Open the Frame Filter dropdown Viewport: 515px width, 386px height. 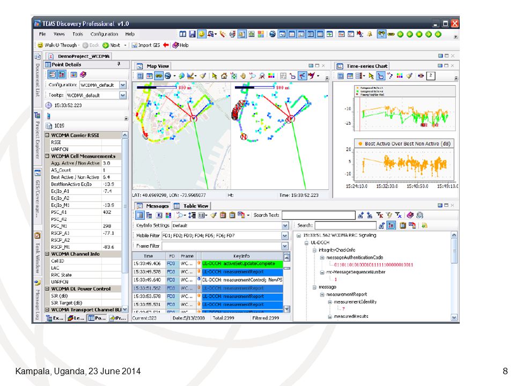(285, 246)
